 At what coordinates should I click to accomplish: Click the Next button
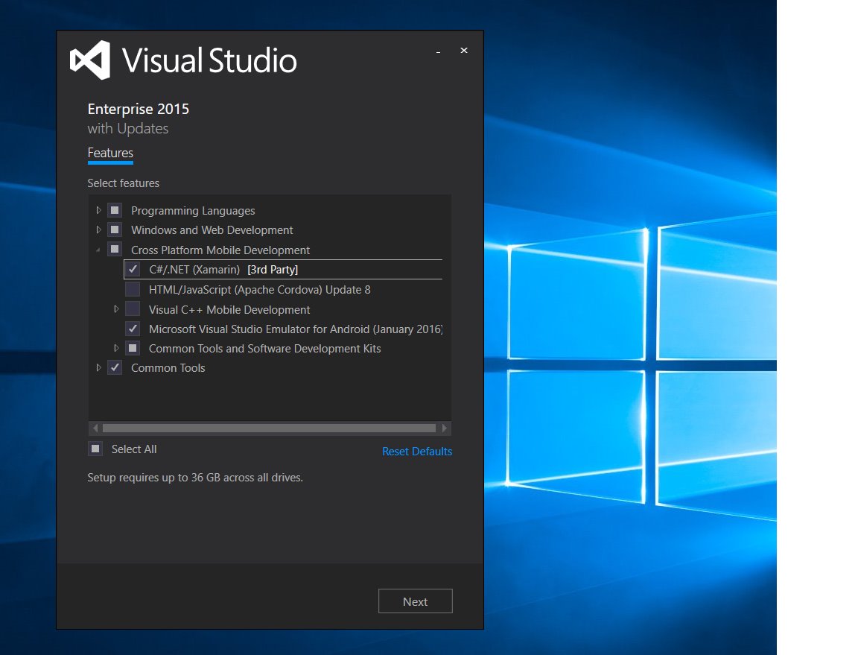(416, 601)
